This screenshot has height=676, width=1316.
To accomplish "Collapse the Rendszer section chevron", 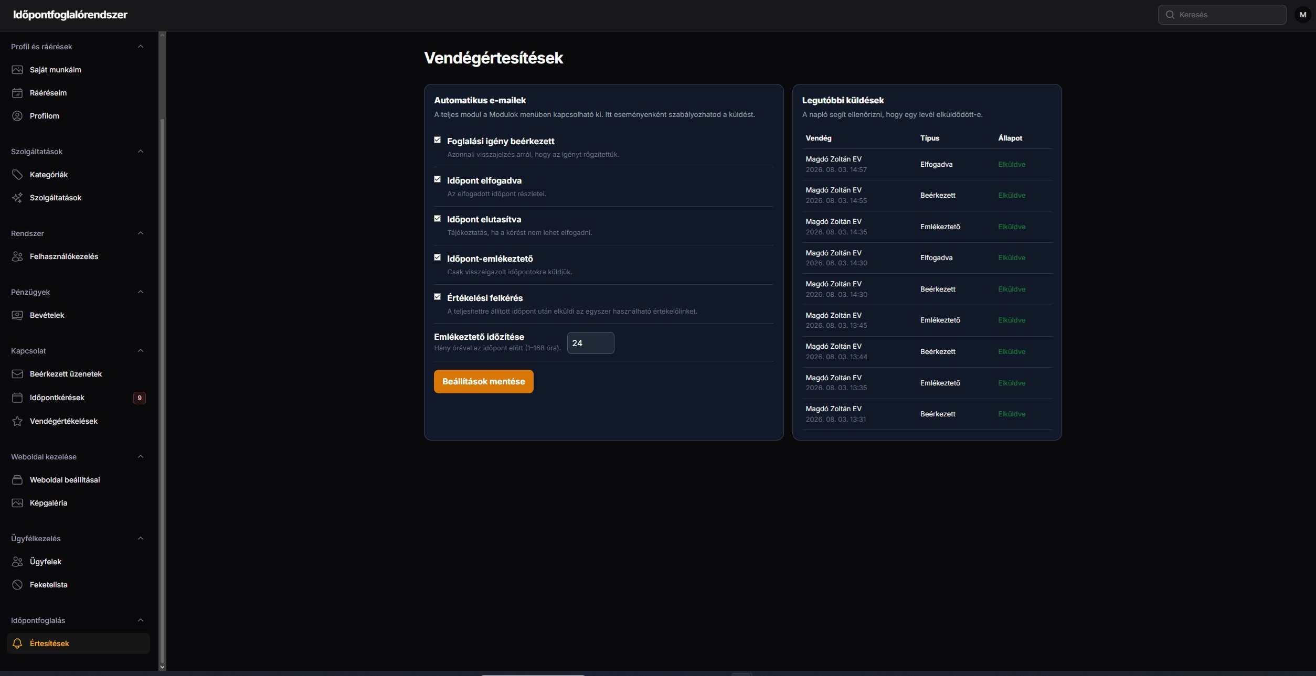I will pos(140,233).
